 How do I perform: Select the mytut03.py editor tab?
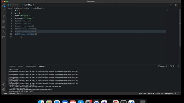(x=28, y=5)
